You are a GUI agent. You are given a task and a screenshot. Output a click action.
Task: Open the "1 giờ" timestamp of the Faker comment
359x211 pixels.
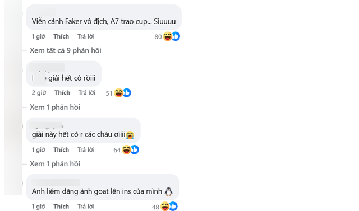point(39,36)
